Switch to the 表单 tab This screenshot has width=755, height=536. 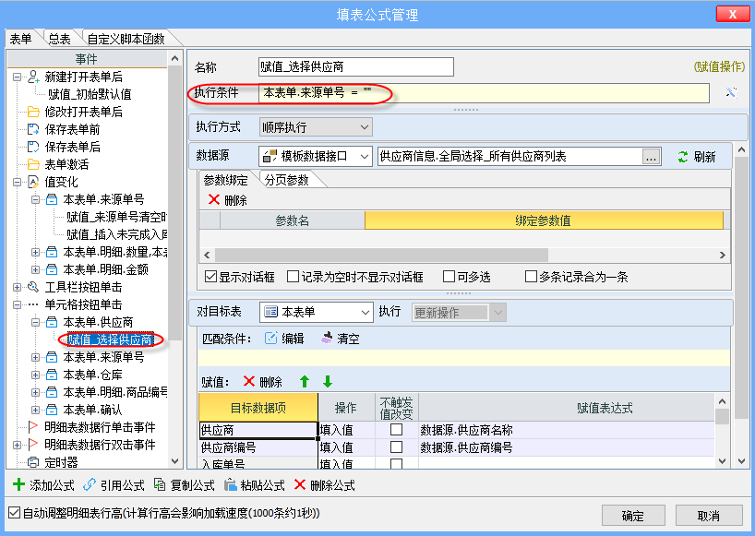(x=20, y=39)
